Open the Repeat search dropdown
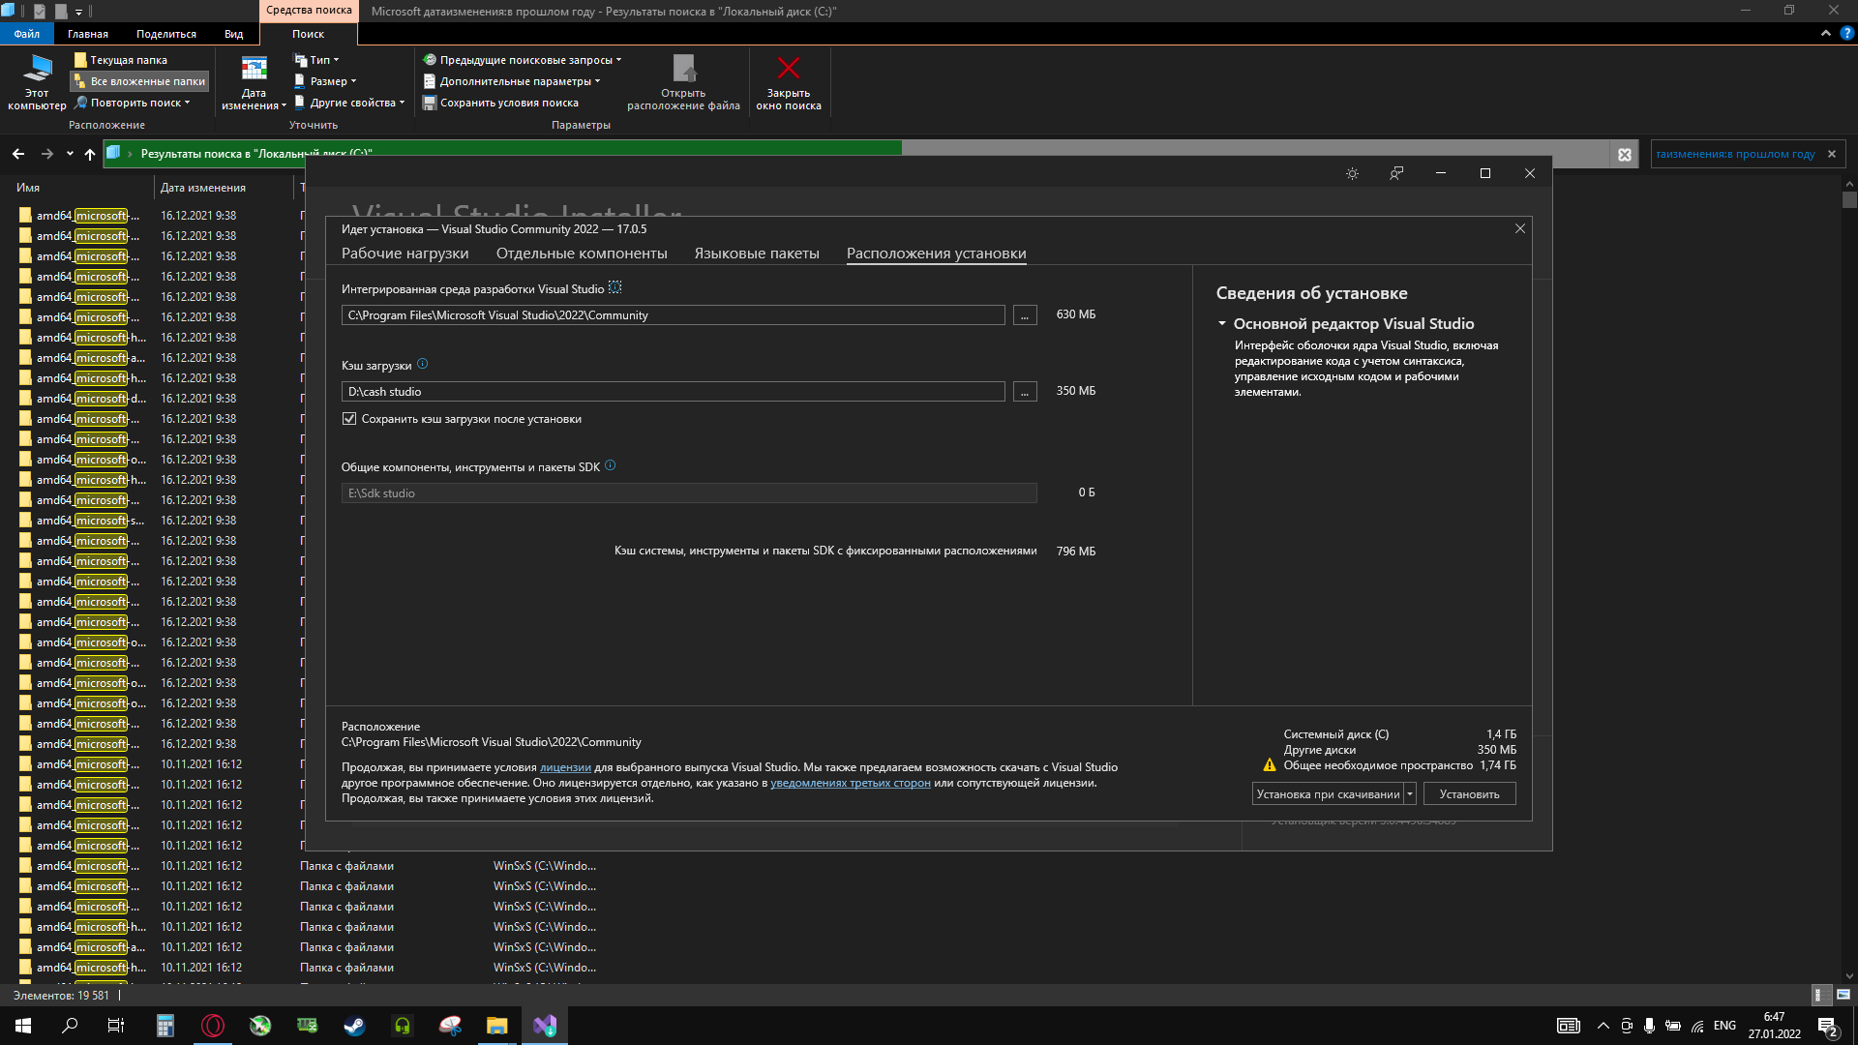 (133, 103)
